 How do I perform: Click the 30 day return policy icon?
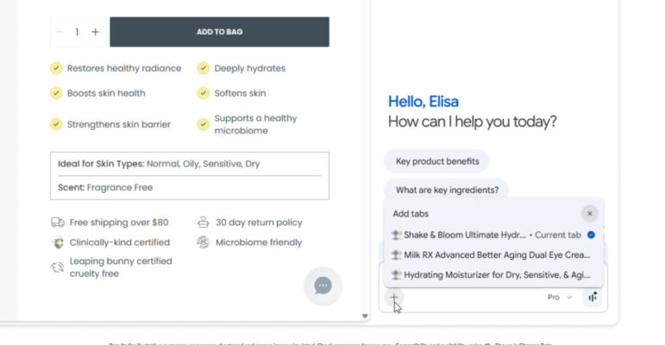tap(203, 222)
